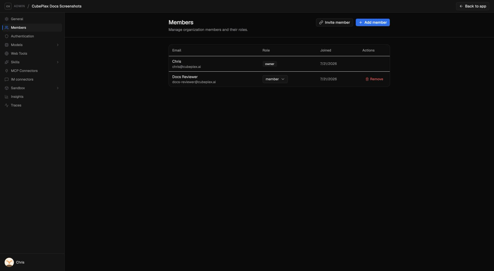Open the Traces page
This screenshot has width=494, height=271.
click(32, 105)
